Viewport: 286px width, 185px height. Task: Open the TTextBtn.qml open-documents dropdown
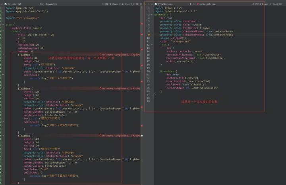[x=190, y=4]
